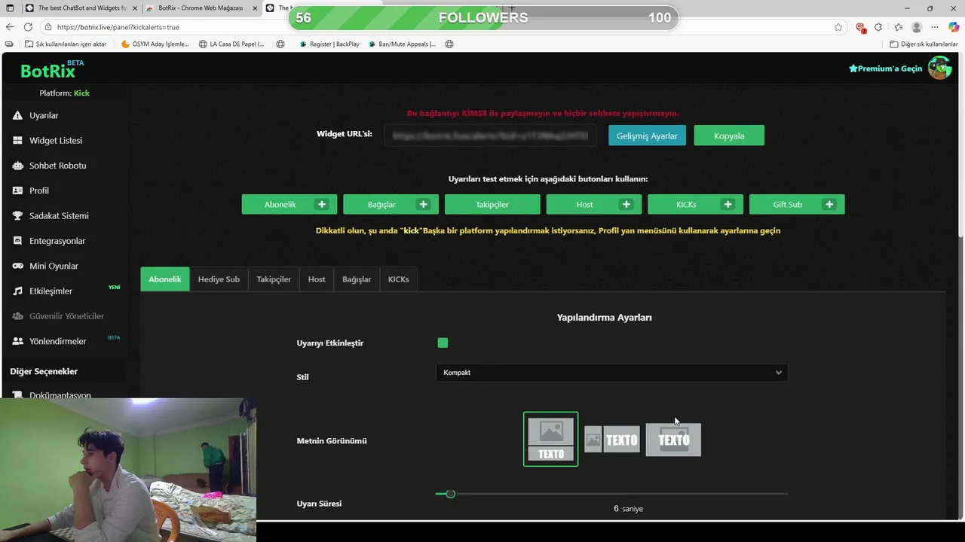Select the image-beside-text layout option

point(612,440)
